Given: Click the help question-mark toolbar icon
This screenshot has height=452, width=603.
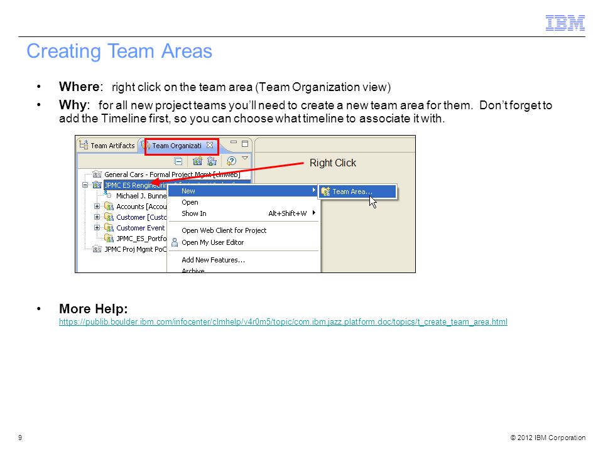Looking at the screenshot, I should coord(231,161).
